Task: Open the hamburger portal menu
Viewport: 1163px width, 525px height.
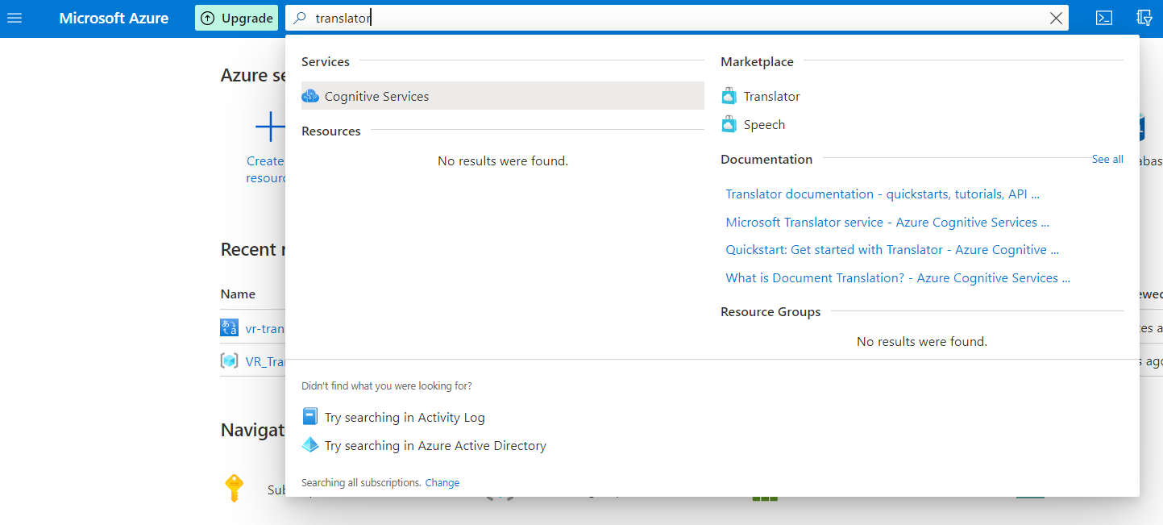Action: 15,18
